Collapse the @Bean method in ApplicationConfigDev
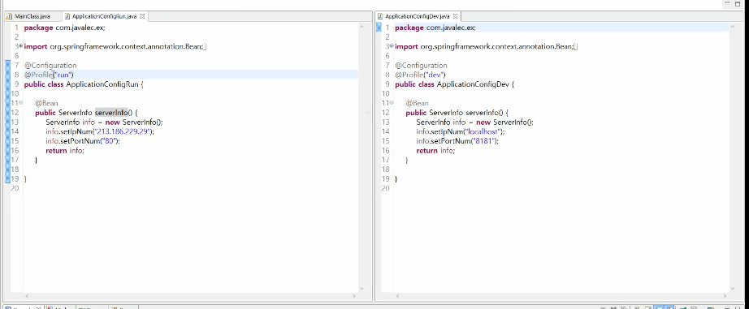749x309 pixels. click(x=392, y=103)
